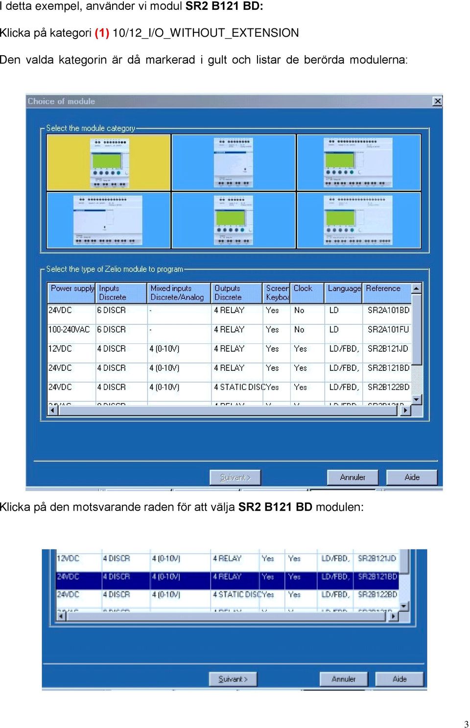470x728 pixels.
Task: Click scroll-down arrow of upper module list
Action: click(x=417, y=400)
